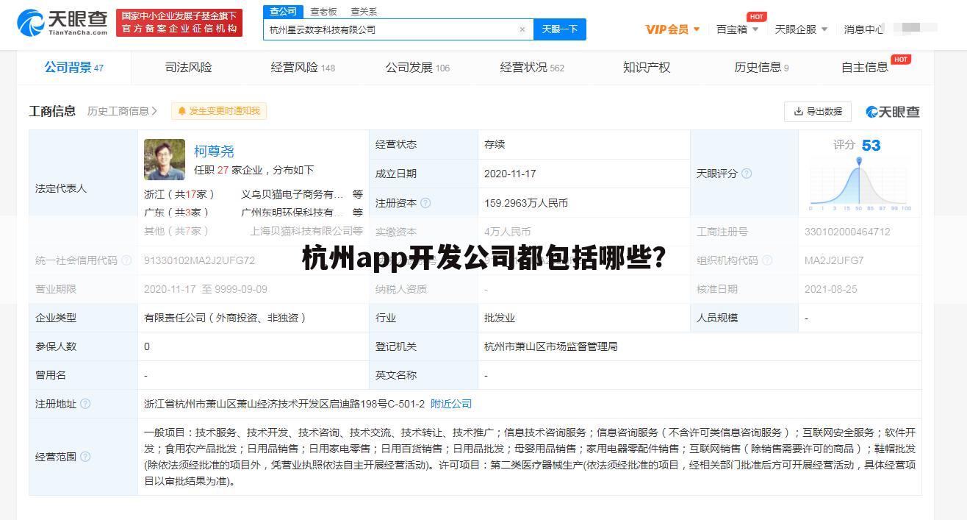Image resolution: width=967 pixels, height=520 pixels.
Task: Click the 天眼评分 distribution curve chart
Action: pyautogui.click(x=860, y=182)
